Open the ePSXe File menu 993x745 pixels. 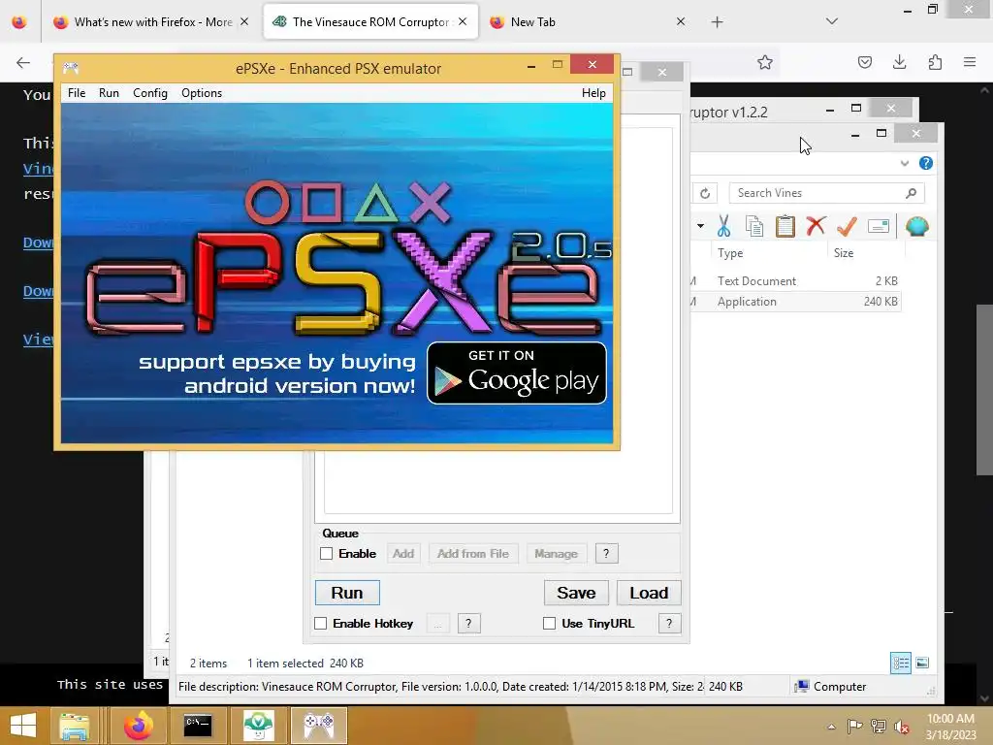point(77,92)
